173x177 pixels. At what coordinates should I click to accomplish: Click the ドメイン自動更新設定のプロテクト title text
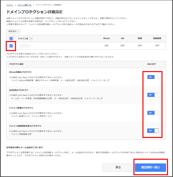click(25, 126)
